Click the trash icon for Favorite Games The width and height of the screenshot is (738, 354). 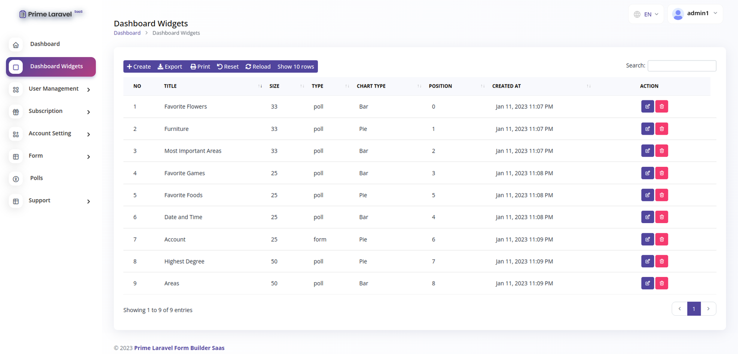point(661,173)
